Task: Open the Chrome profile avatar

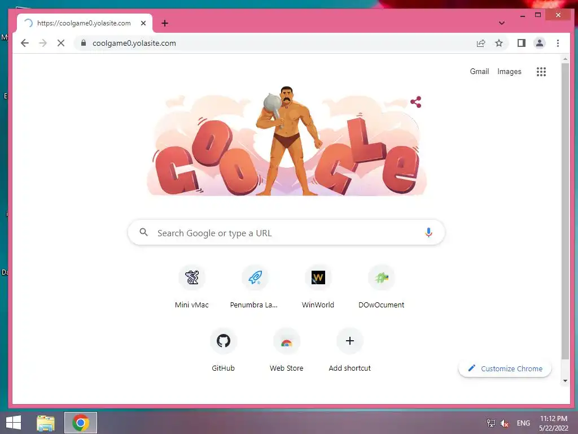Action: click(x=539, y=43)
